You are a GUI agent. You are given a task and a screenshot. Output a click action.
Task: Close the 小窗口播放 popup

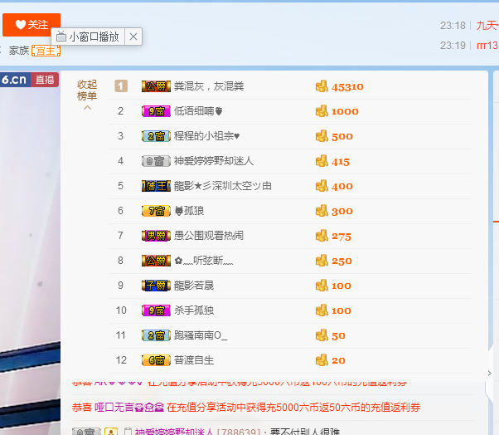point(134,37)
